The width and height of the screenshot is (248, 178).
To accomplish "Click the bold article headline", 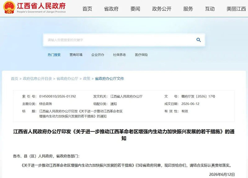I will click(124, 135).
